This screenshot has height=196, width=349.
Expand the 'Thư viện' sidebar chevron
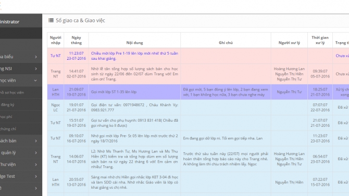(36, 165)
